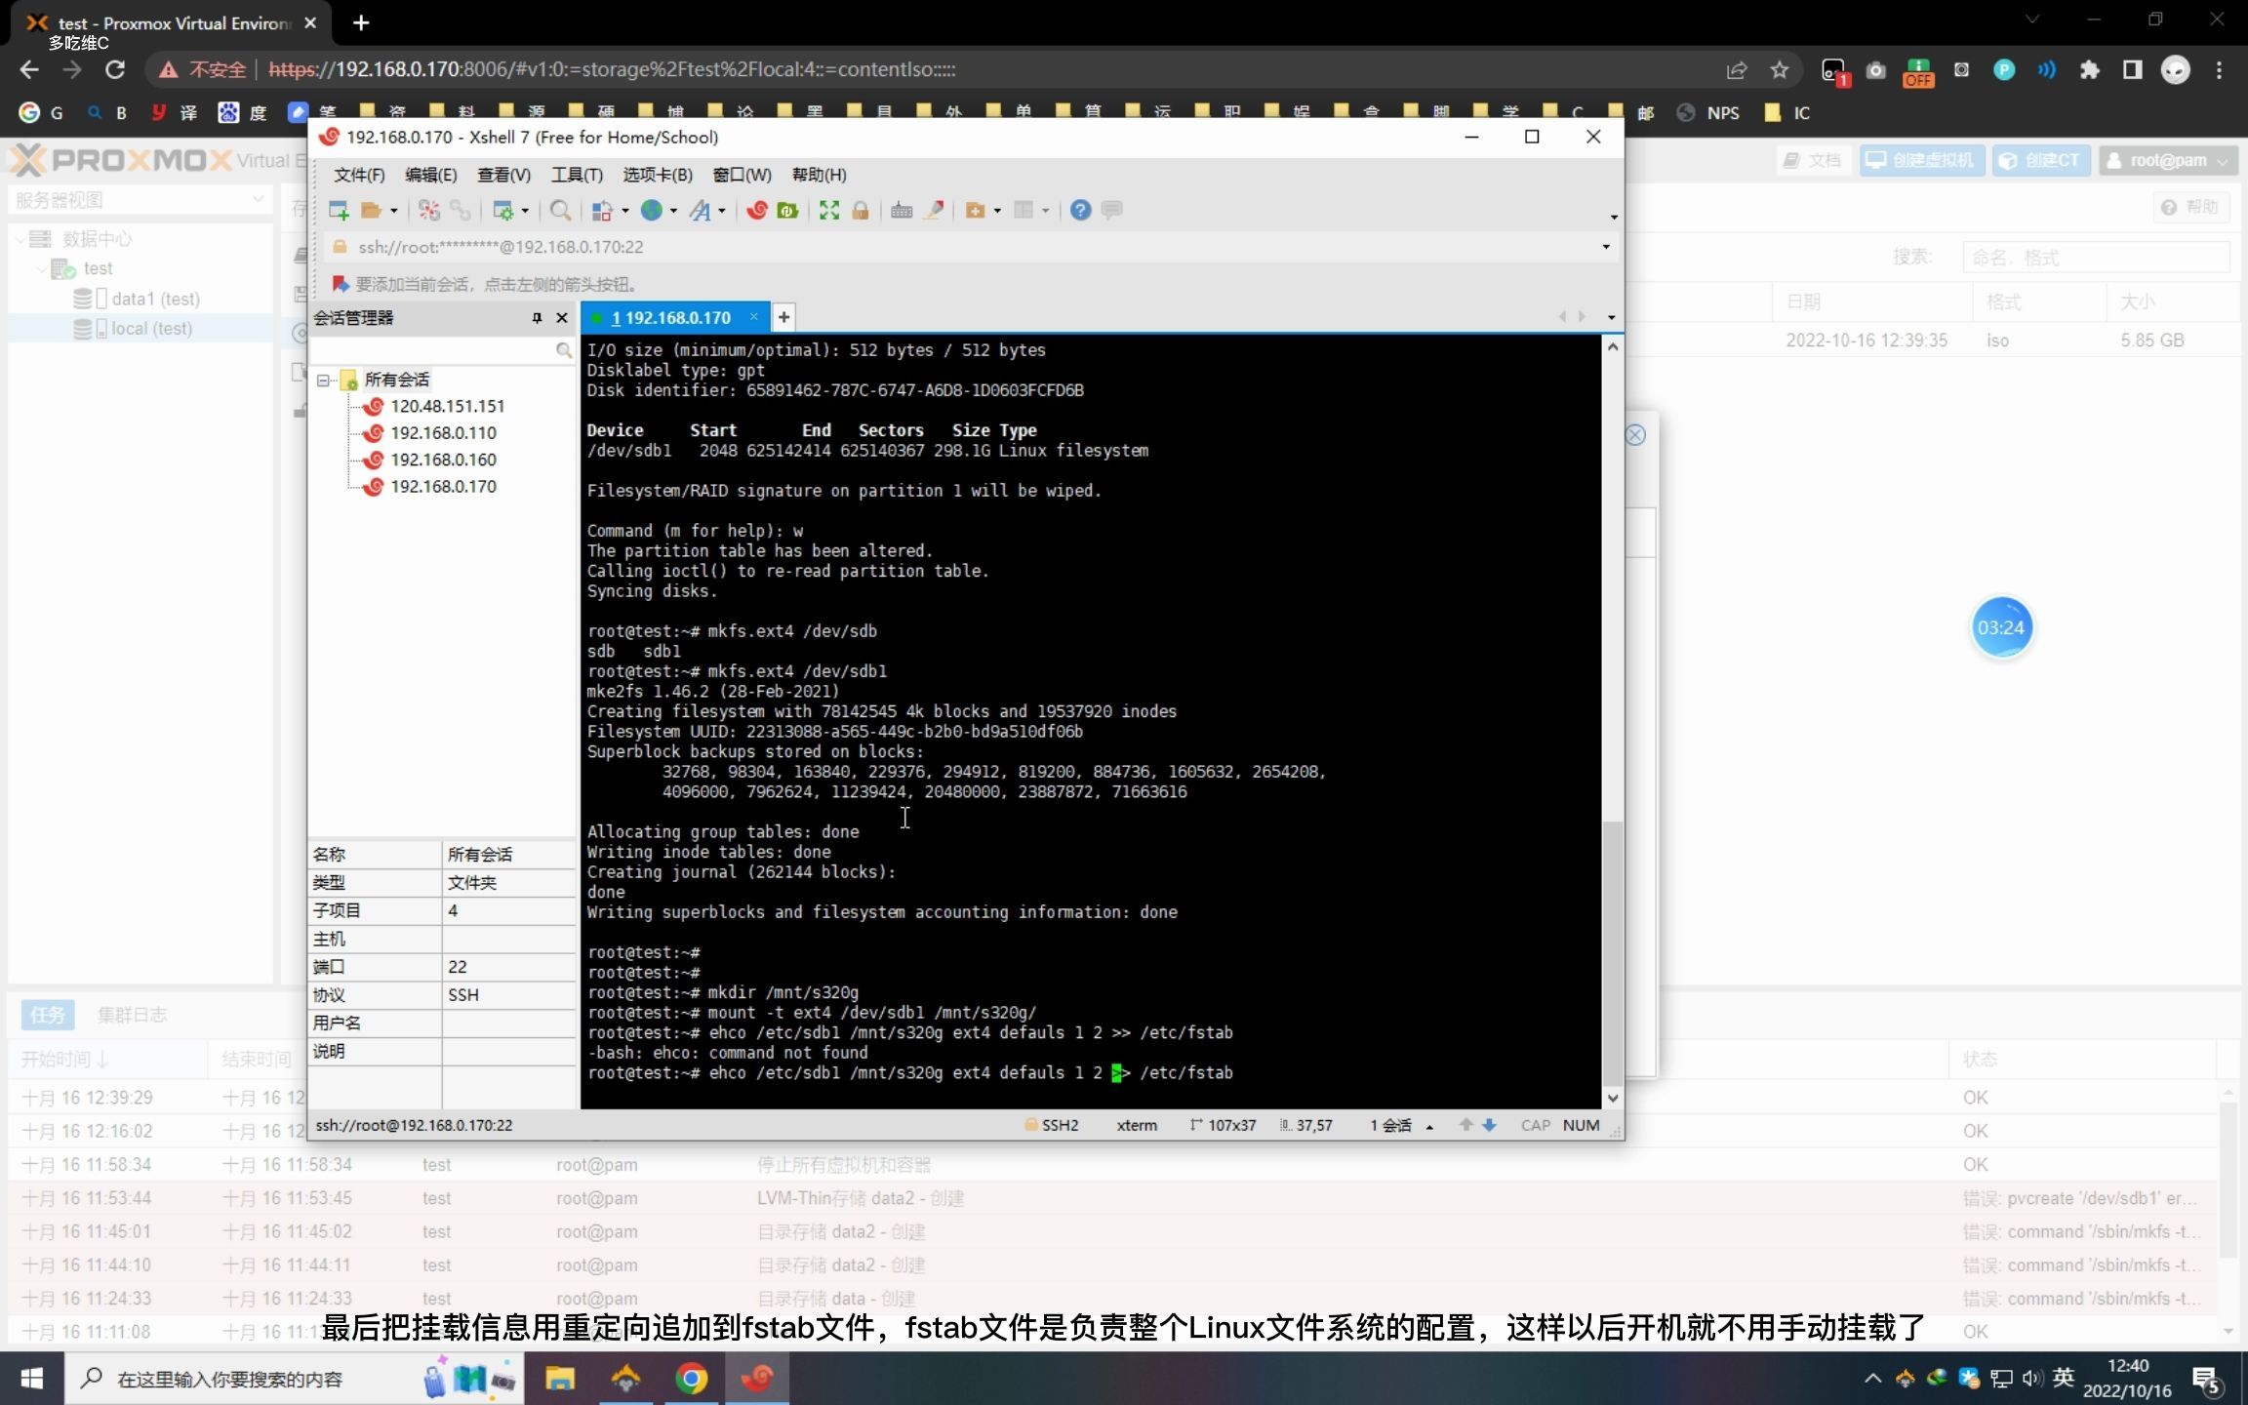Click the Disconnect icon in Xshell toolbar
Image resolution: width=2248 pixels, height=1405 pixels.
(429, 210)
